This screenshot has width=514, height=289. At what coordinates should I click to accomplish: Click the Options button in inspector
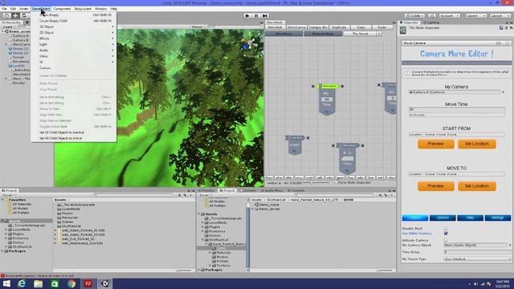443,218
